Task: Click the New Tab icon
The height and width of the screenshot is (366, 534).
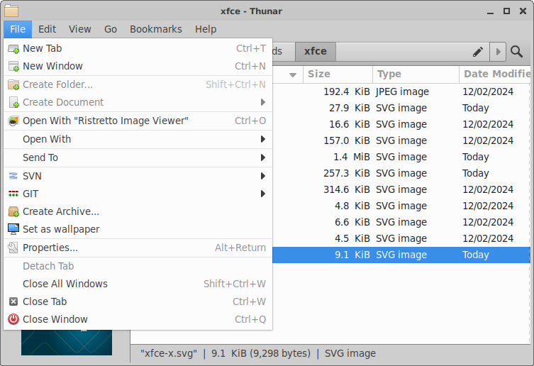Action: coord(13,49)
